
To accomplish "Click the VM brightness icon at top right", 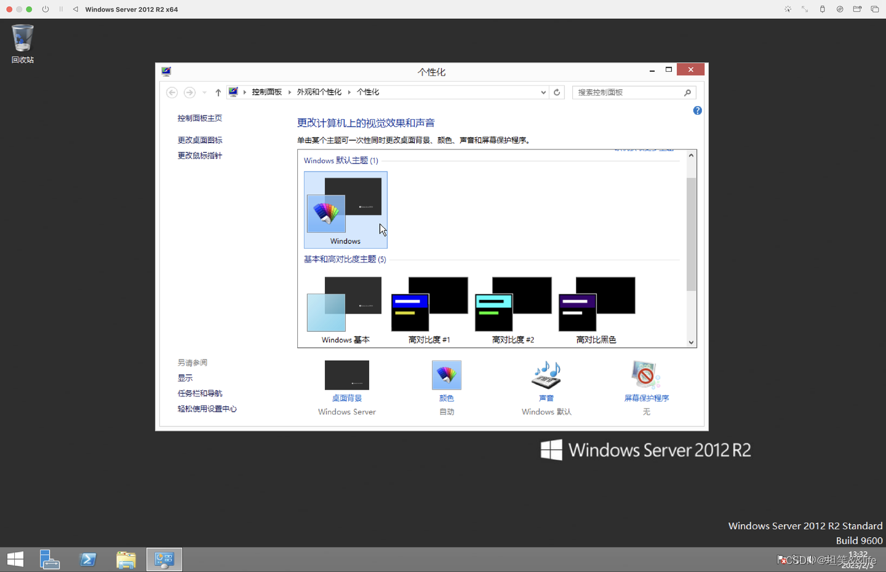I will click(788, 9).
